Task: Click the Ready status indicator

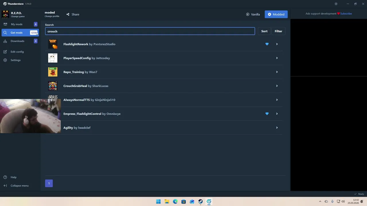Action: click(359, 194)
